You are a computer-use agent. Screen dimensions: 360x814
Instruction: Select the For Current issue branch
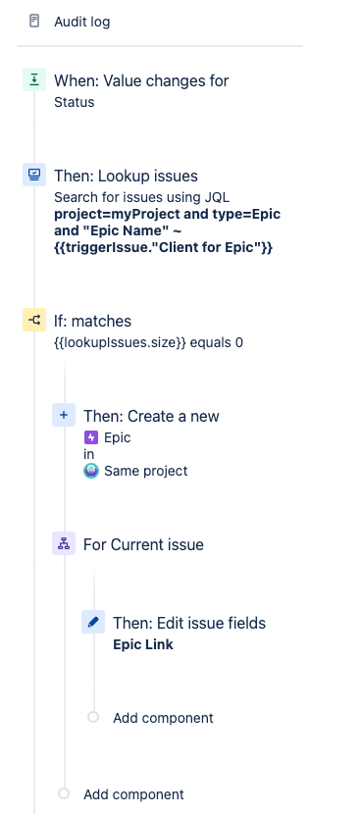coord(143,544)
